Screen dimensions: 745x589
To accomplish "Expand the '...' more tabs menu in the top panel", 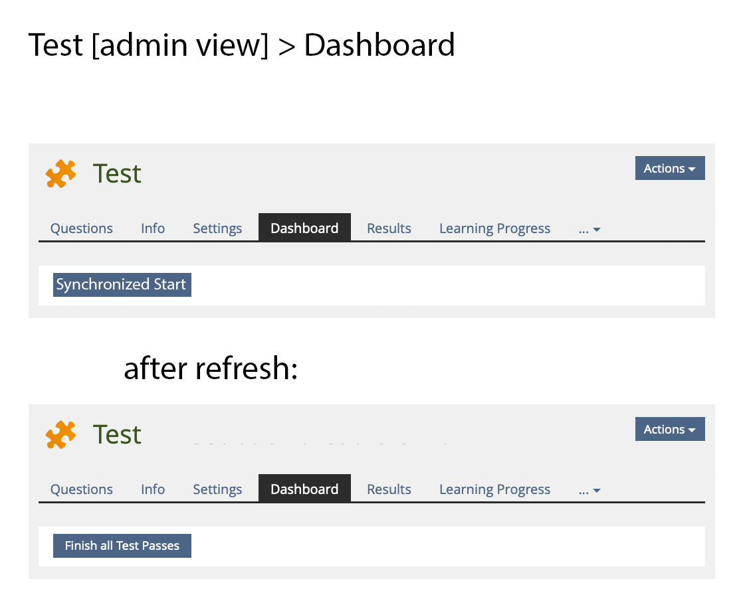I will click(x=589, y=228).
